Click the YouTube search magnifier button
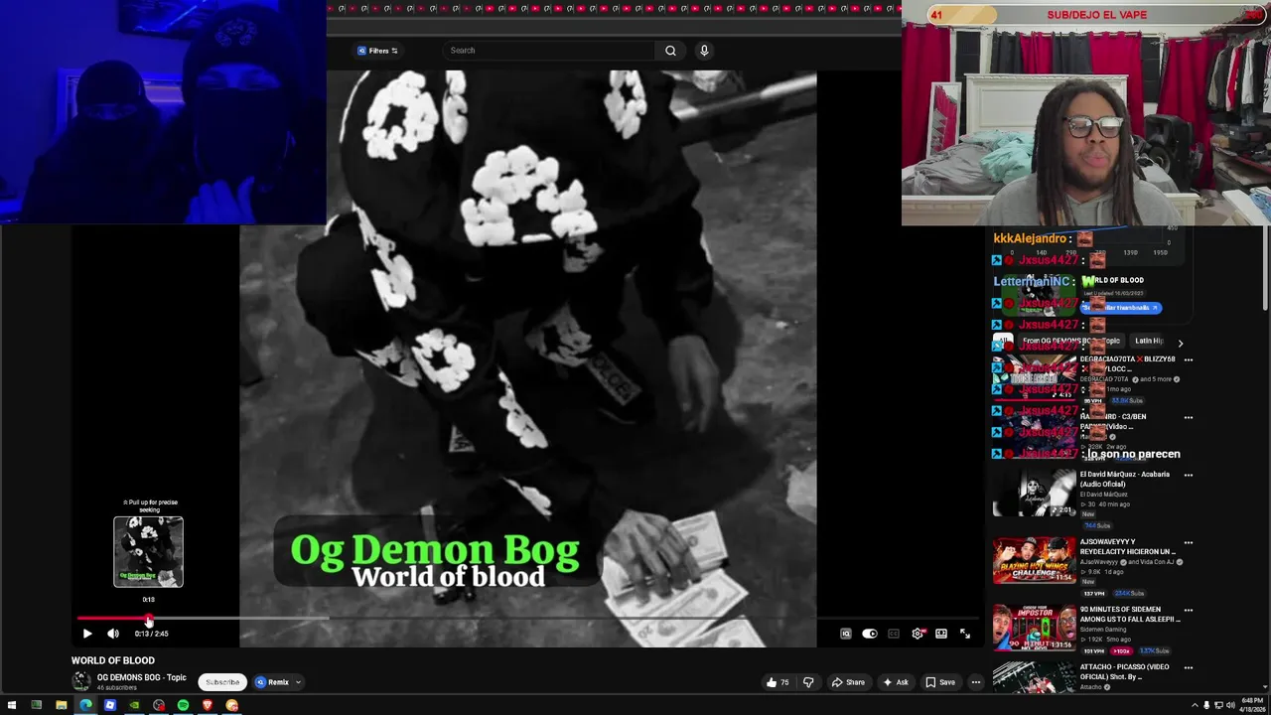 (671, 51)
